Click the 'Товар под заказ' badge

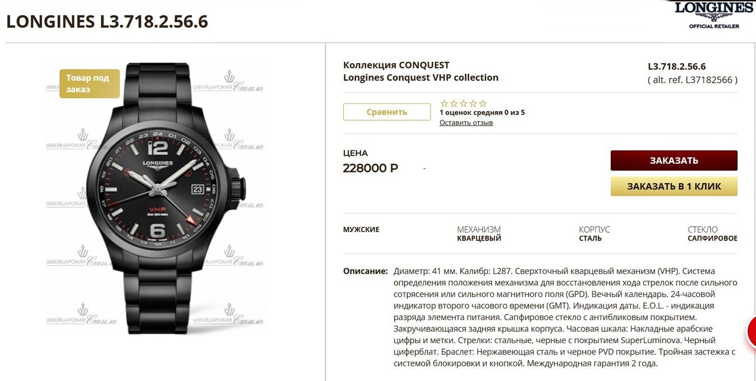[x=89, y=83]
